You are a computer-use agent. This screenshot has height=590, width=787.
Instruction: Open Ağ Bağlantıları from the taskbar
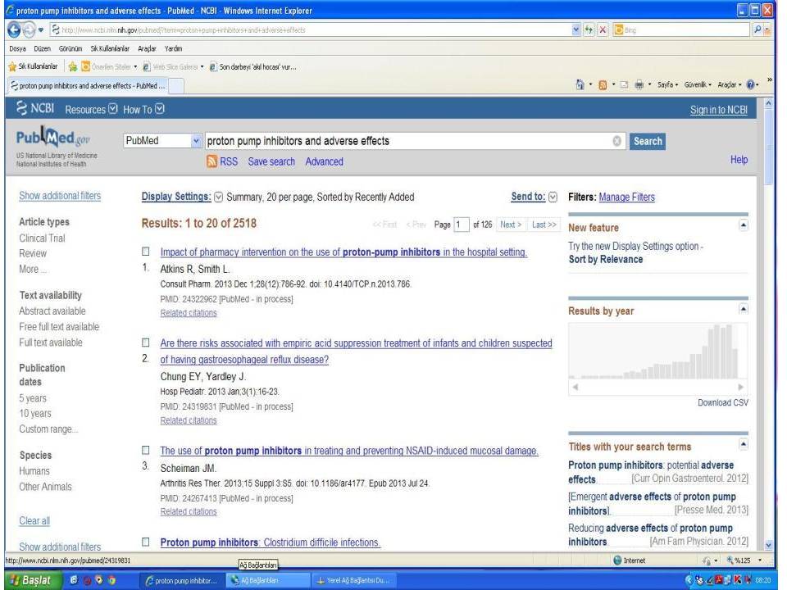pyautogui.click(x=269, y=580)
